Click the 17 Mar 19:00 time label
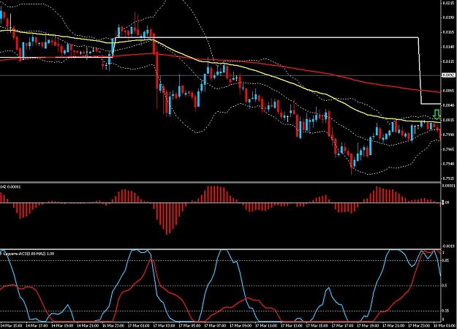 (x=368, y=325)
